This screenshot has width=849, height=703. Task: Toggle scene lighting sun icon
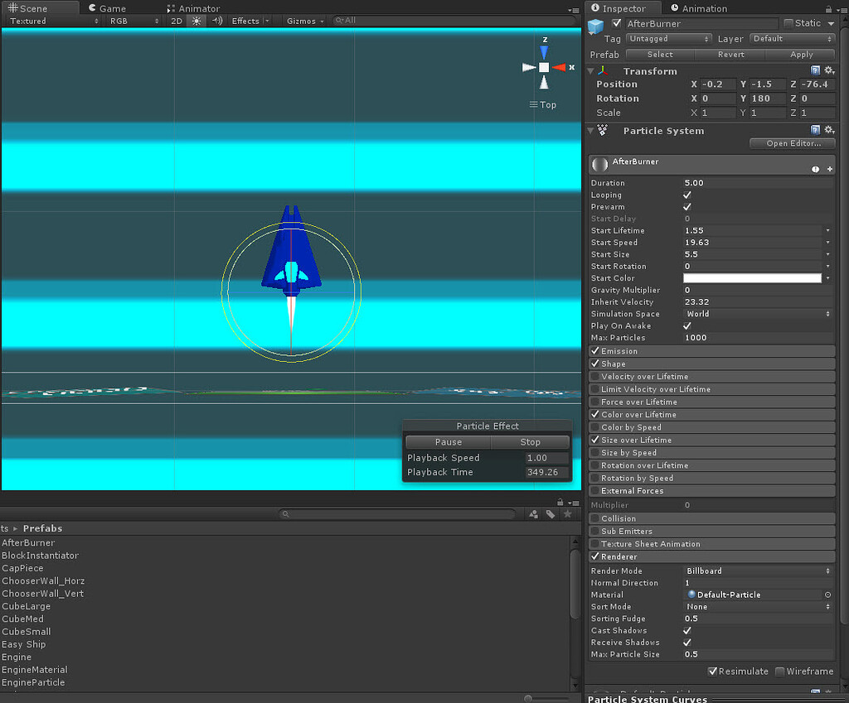point(196,21)
